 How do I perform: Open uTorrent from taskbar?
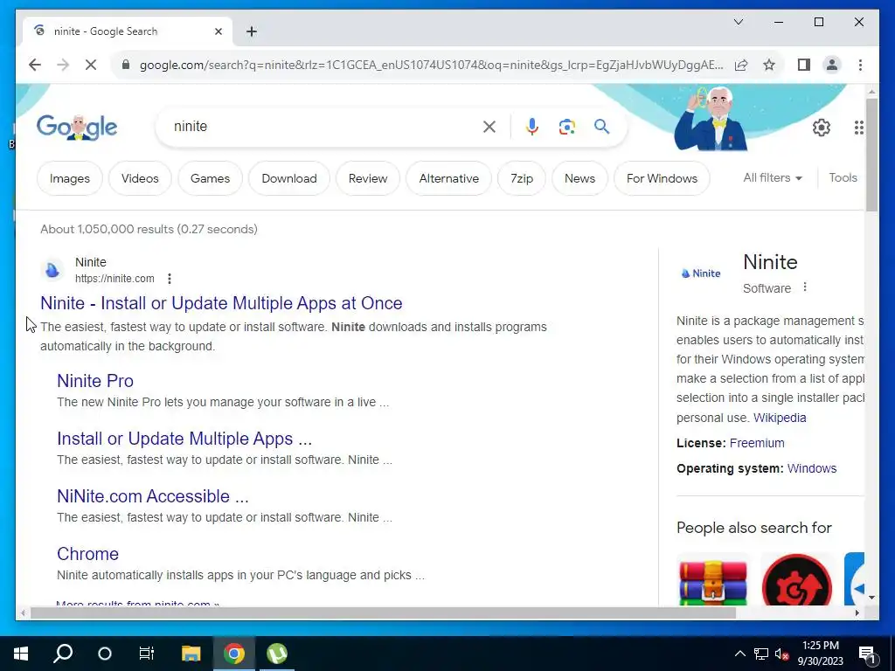click(277, 654)
